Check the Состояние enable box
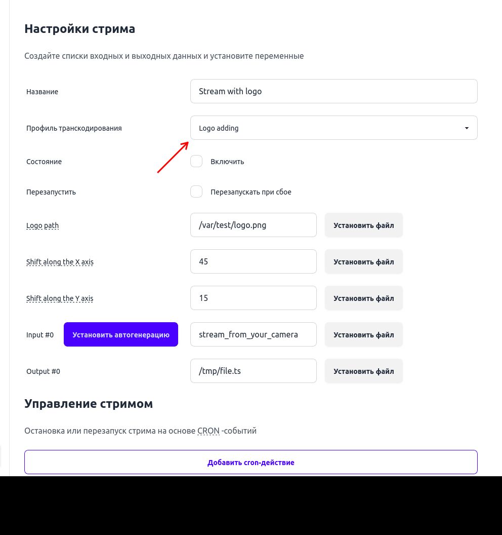The height and width of the screenshot is (535, 502). click(x=196, y=161)
